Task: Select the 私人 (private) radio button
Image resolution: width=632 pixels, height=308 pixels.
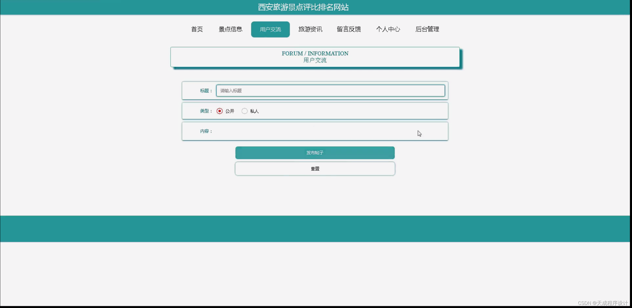Action: pyautogui.click(x=244, y=111)
